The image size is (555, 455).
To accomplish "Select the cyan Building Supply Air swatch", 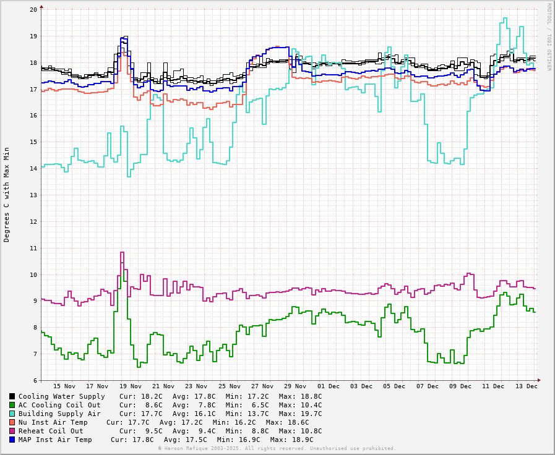I will (12, 414).
